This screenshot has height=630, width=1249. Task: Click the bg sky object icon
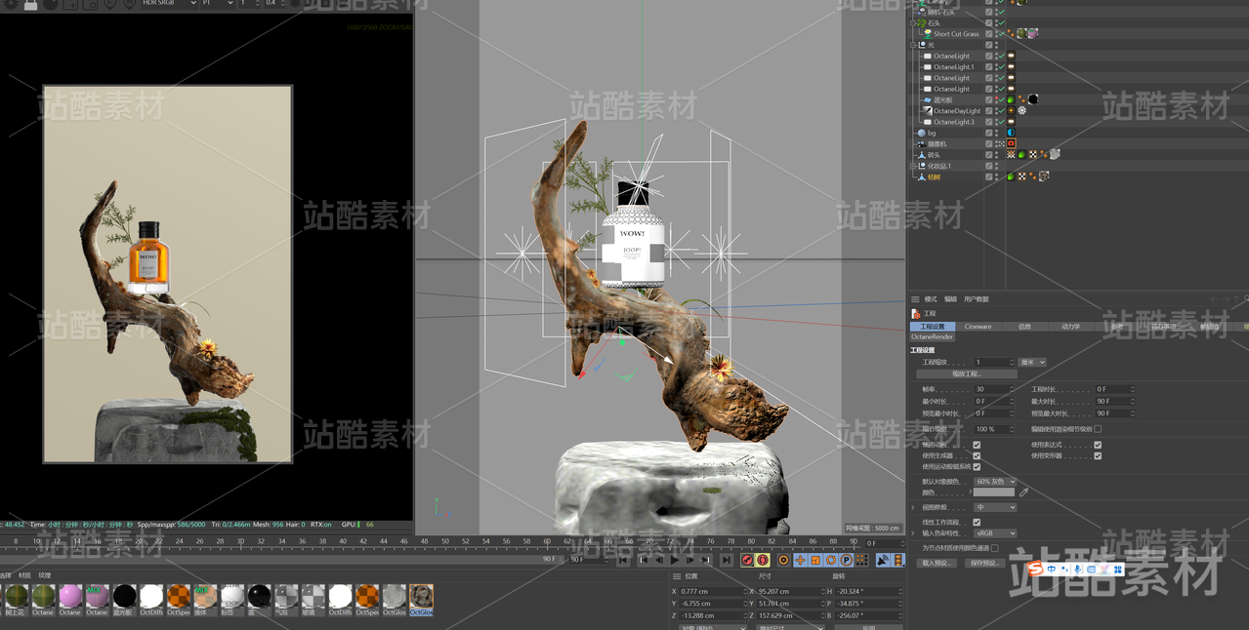pos(921,133)
